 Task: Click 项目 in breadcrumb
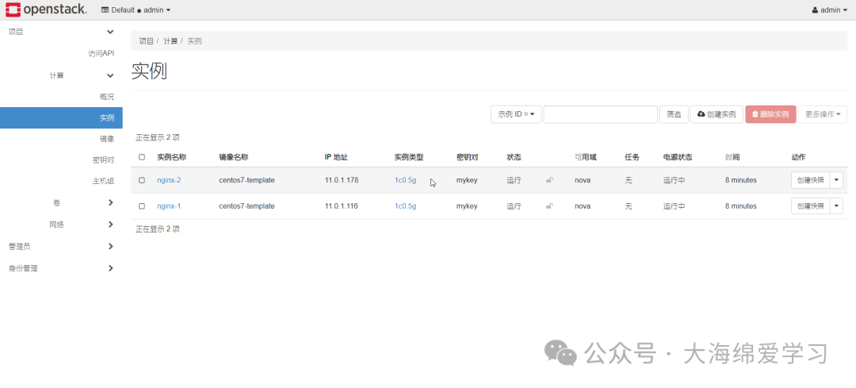click(147, 41)
